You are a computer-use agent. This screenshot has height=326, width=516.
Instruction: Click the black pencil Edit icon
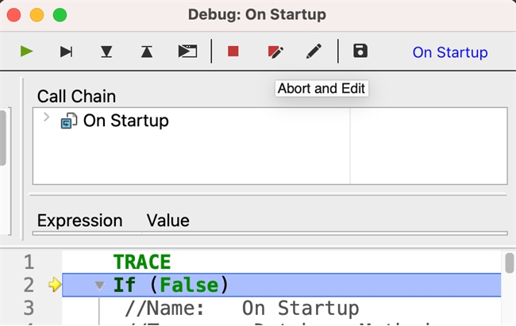click(314, 52)
